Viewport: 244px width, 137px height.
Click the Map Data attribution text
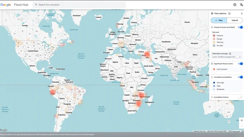pos(217,131)
